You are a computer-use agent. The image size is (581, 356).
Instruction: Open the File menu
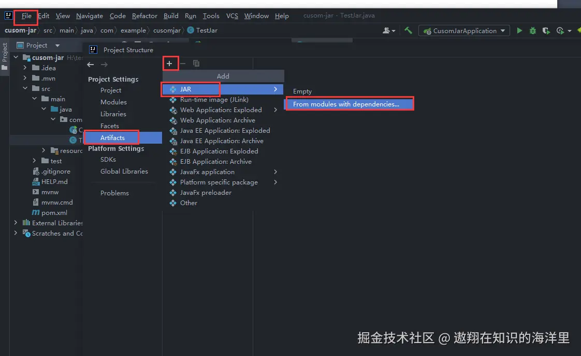pos(26,16)
